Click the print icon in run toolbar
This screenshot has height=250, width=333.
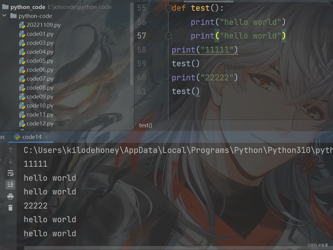(x=10, y=196)
